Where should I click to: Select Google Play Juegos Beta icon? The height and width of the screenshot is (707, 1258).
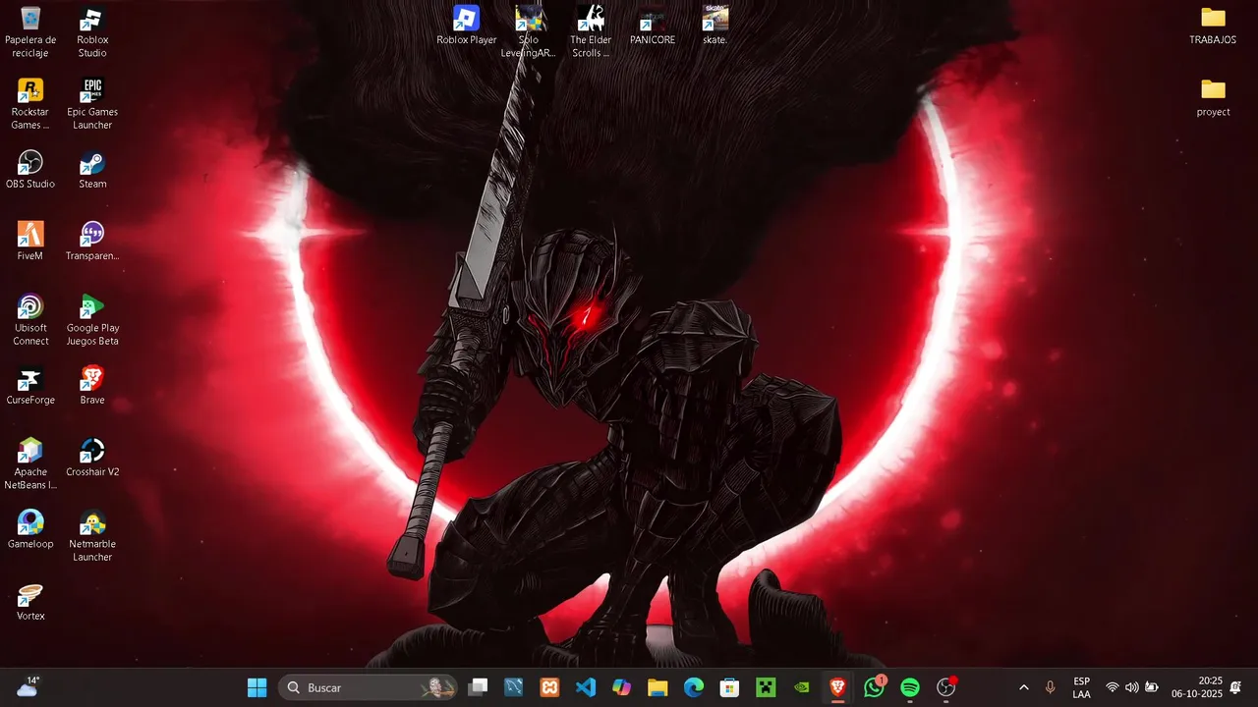[92, 319]
